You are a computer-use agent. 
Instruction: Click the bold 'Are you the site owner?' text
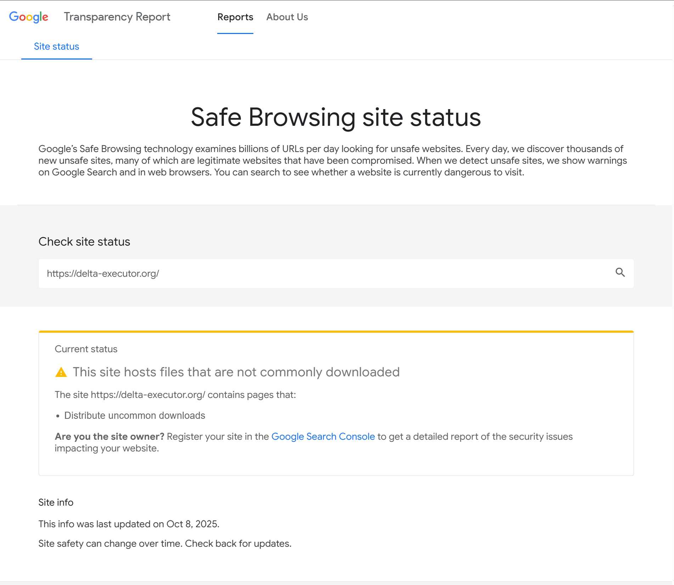pyautogui.click(x=109, y=437)
